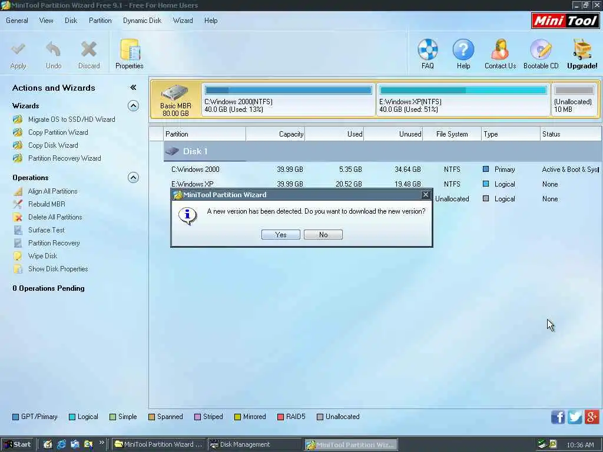This screenshot has height=452, width=603.
Task: Click the E:Windows XP partition usage bar
Action: [463, 91]
